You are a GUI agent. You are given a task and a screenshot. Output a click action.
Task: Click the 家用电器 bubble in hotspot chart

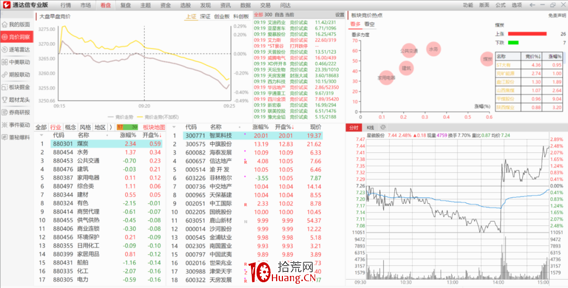(386, 77)
